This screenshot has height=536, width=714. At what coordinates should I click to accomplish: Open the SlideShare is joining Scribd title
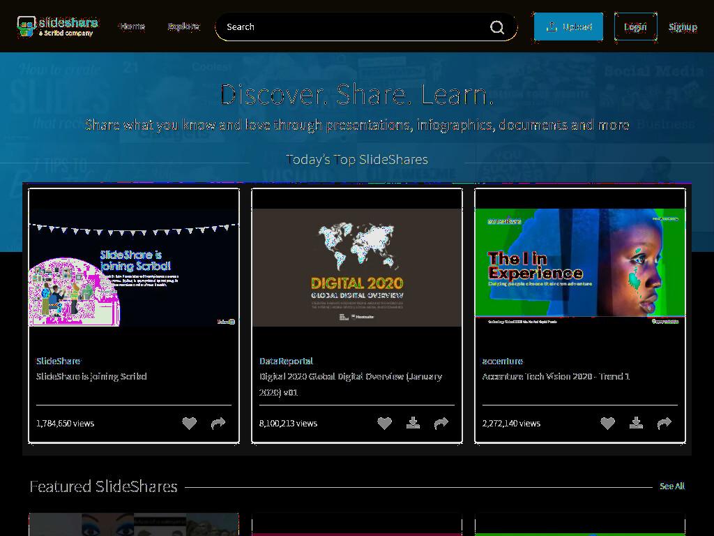(91, 376)
